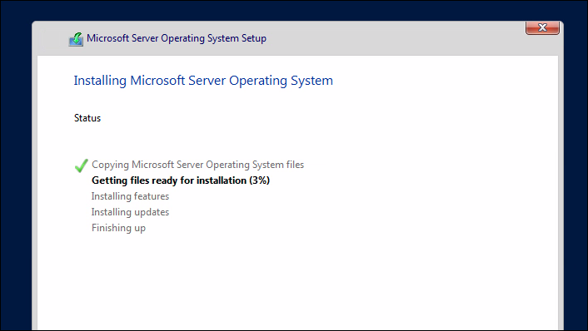Image resolution: width=588 pixels, height=331 pixels.
Task: Select the 'Installing updates' step
Action: [130, 212]
